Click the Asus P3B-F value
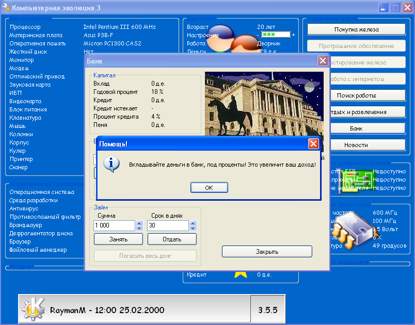The image size is (415, 325). click(98, 35)
